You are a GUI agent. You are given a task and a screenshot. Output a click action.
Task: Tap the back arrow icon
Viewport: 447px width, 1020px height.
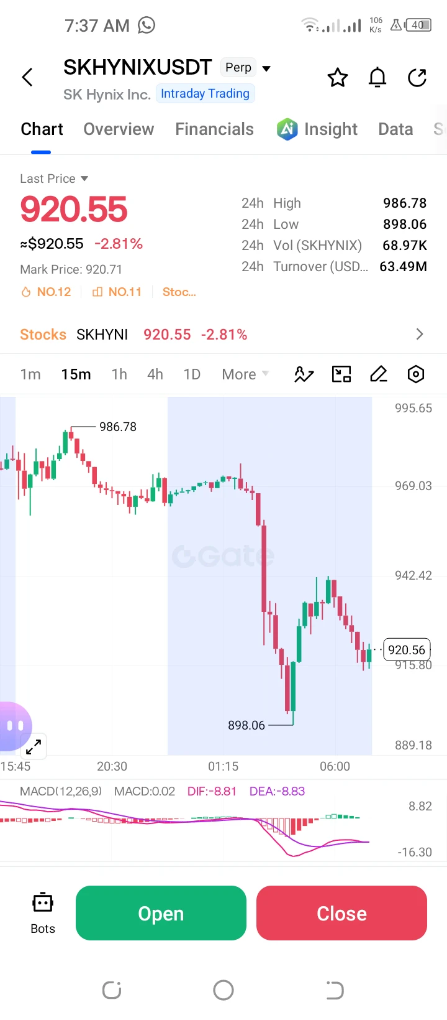27,78
